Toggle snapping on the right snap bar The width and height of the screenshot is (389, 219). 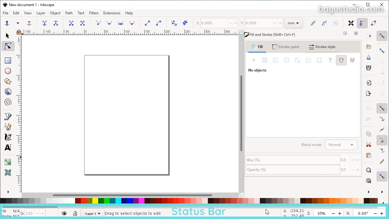(x=382, y=36)
